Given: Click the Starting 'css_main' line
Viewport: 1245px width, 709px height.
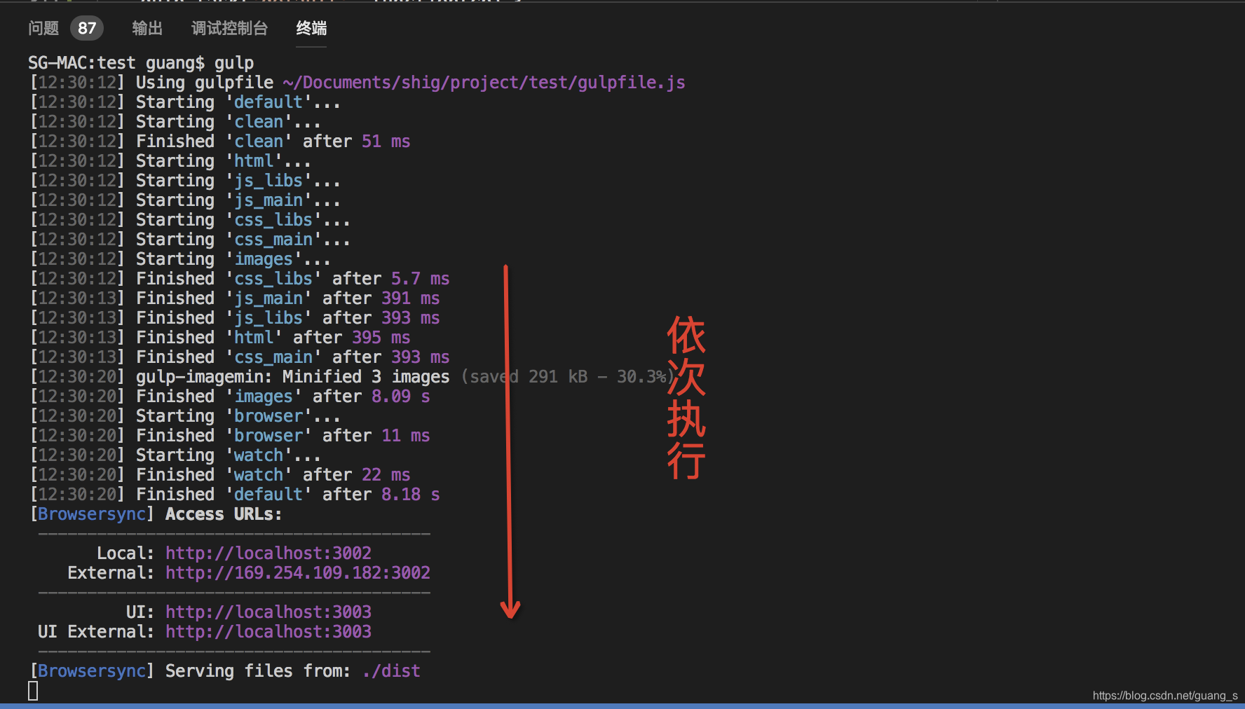Looking at the screenshot, I should pos(190,240).
